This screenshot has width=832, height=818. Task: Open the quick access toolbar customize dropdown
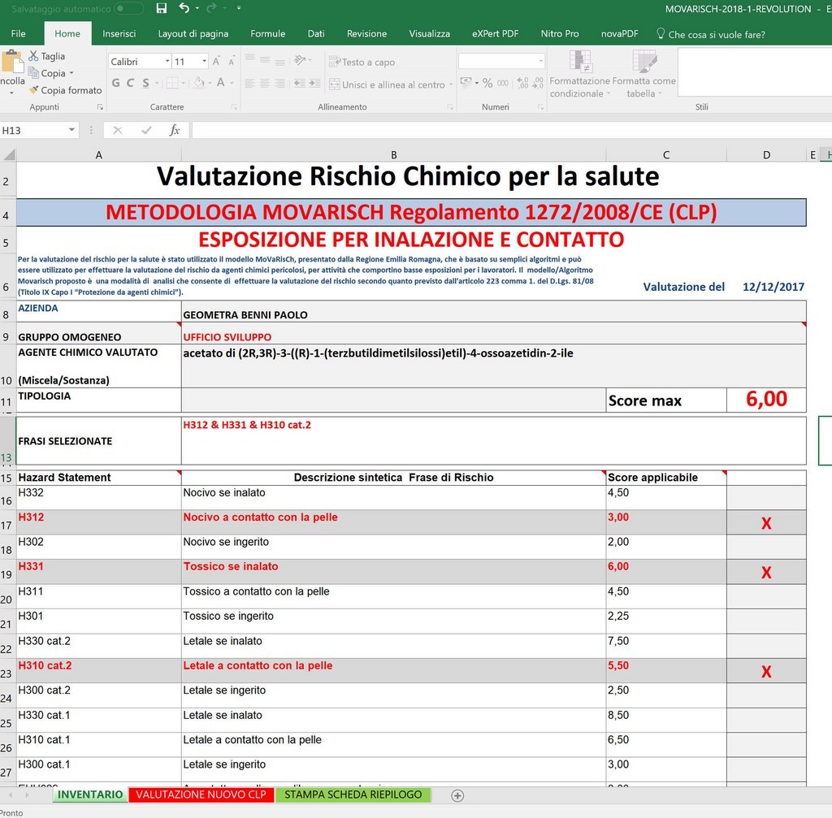pyautogui.click(x=239, y=8)
